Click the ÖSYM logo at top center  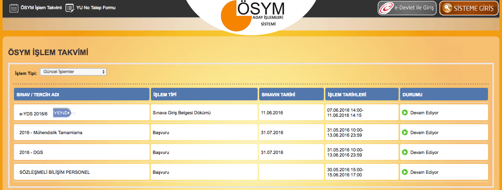pyautogui.click(x=252, y=16)
